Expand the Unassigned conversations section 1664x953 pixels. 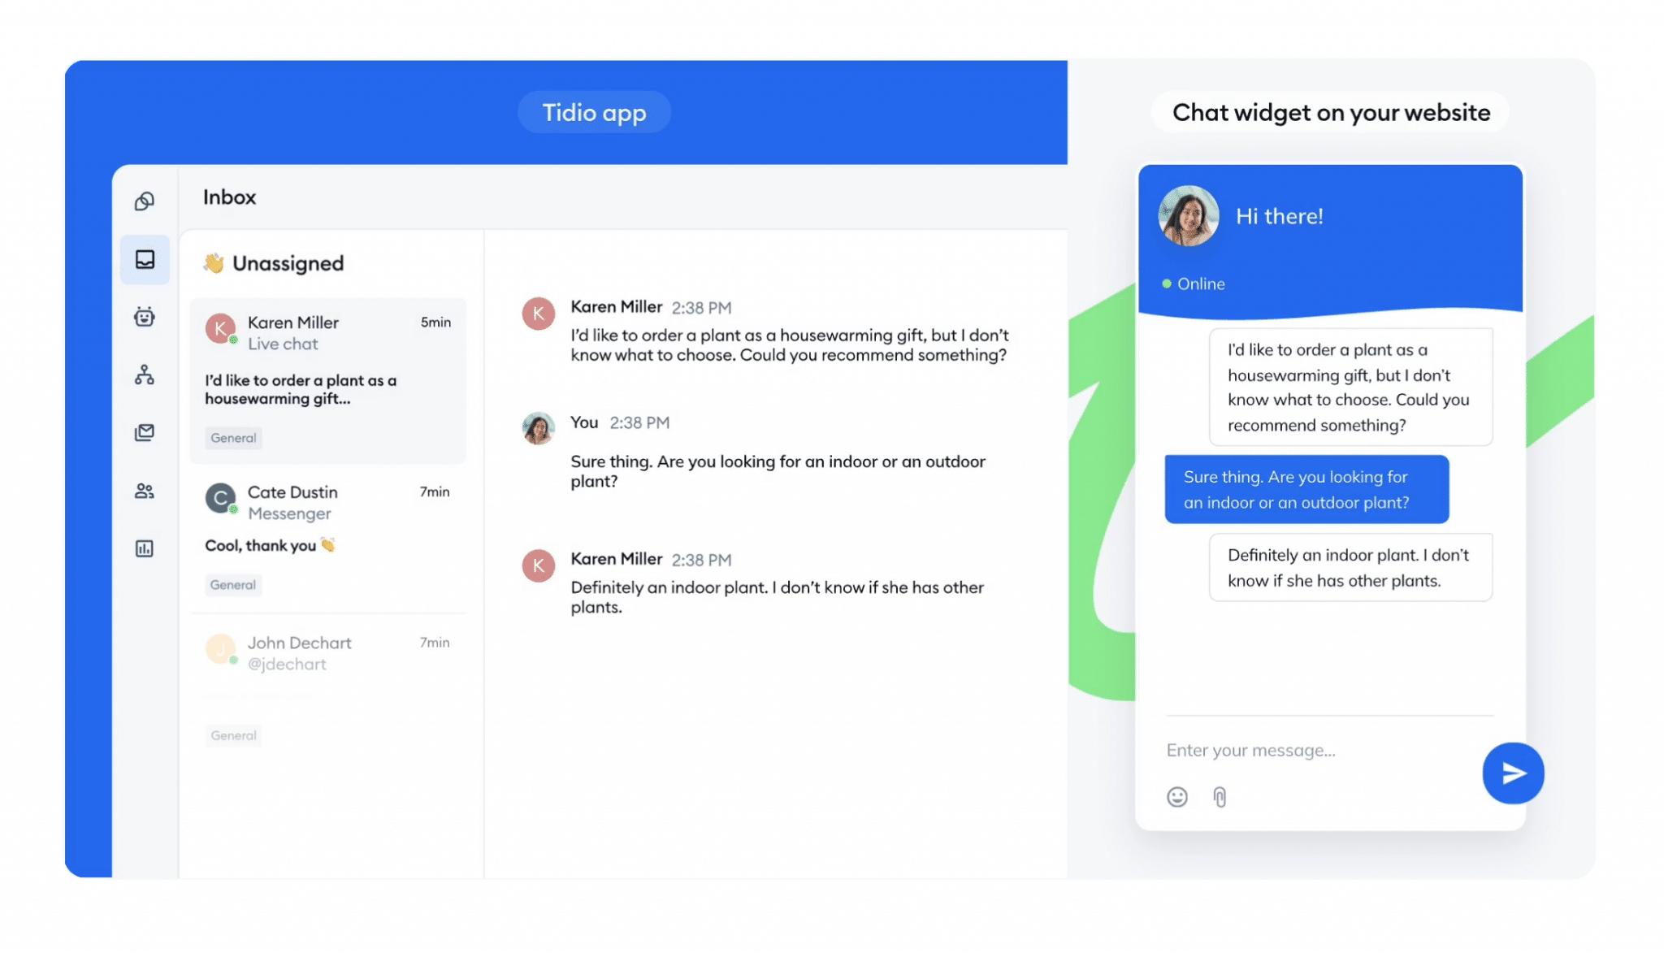click(x=288, y=262)
